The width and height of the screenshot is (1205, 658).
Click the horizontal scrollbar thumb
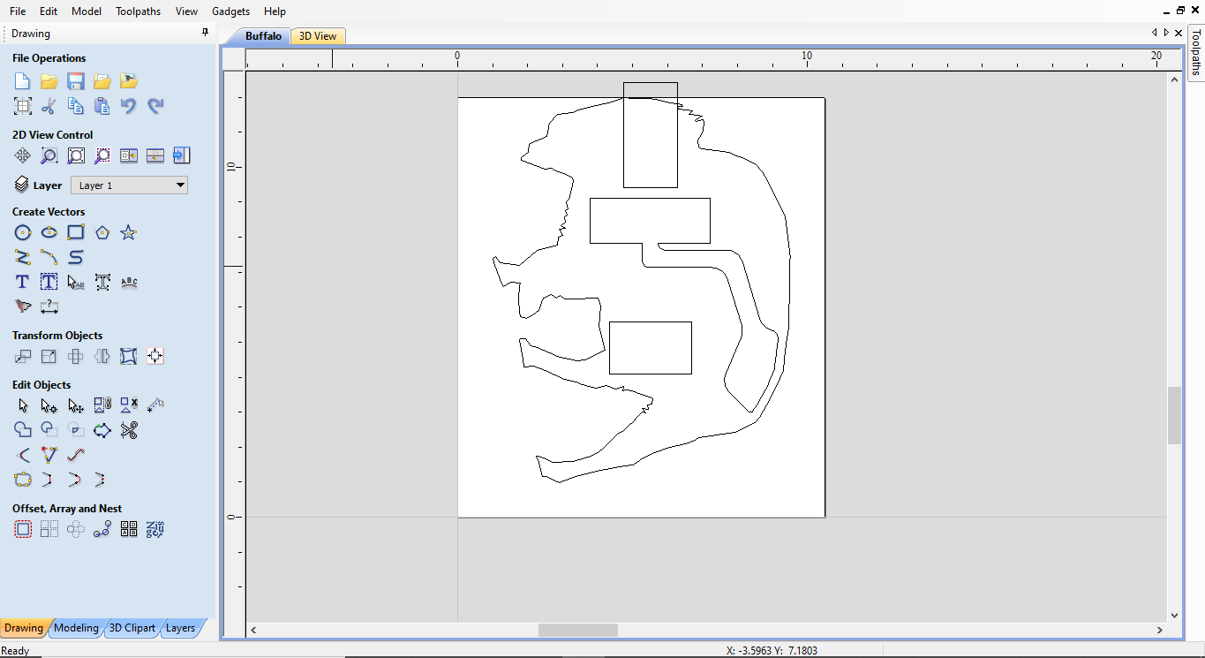coord(578,630)
